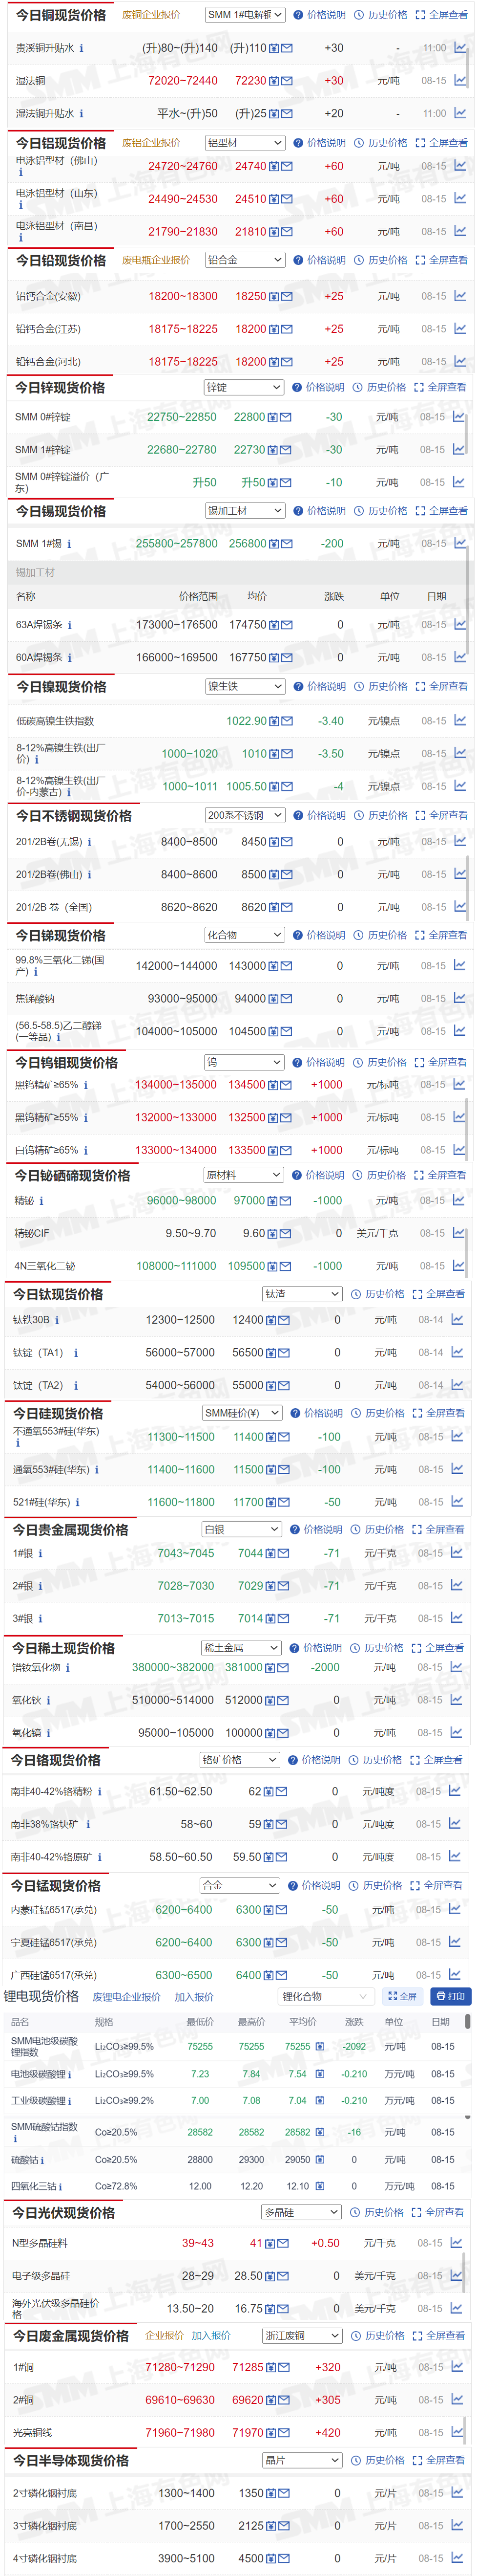Open trend chart for 63A焊锡条
477x2576 pixels.
point(460,625)
